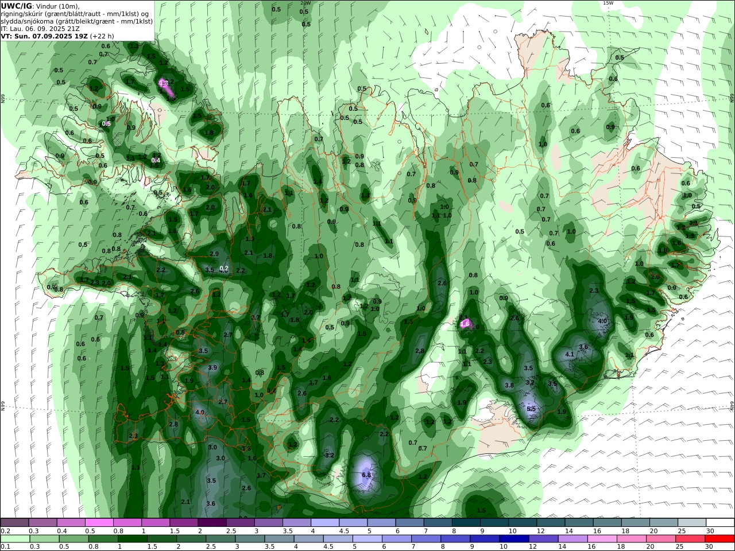The image size is (735, 551).
Task: Click the bright red rain legend swatch for 30
Action: tap(719, 539)
